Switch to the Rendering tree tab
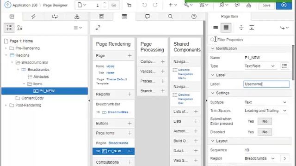296x166 pixels. pyautogui.click(x=12, y=17)
